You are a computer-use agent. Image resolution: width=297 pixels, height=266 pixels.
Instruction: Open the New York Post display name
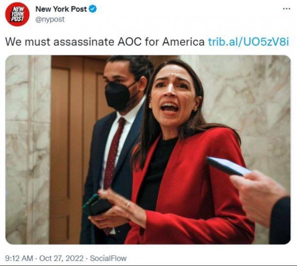tap(61, 9)
